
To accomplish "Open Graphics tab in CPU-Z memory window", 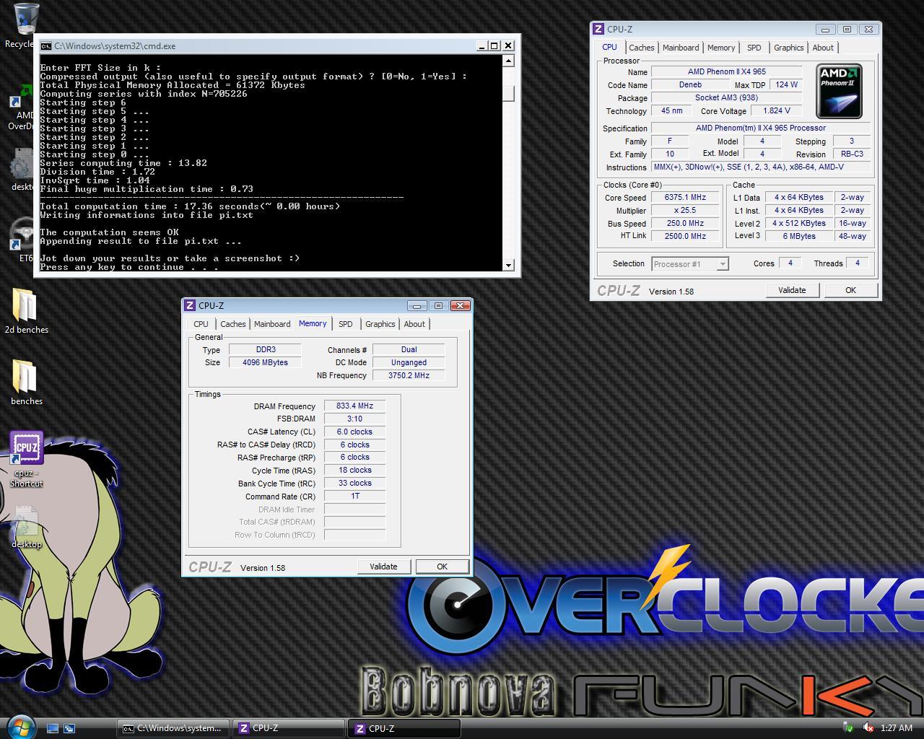I will click(380, 324).
